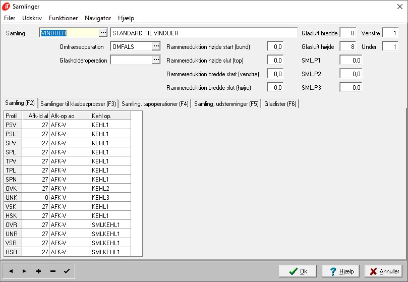Click Rammereduktion højde slut (top) field
408x282 pixels.
click(x=275, y=60)
